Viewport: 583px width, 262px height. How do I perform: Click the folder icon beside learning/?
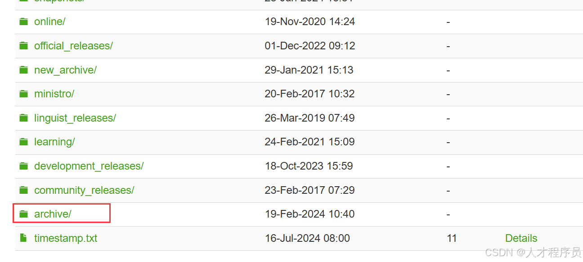coord(23,142)
